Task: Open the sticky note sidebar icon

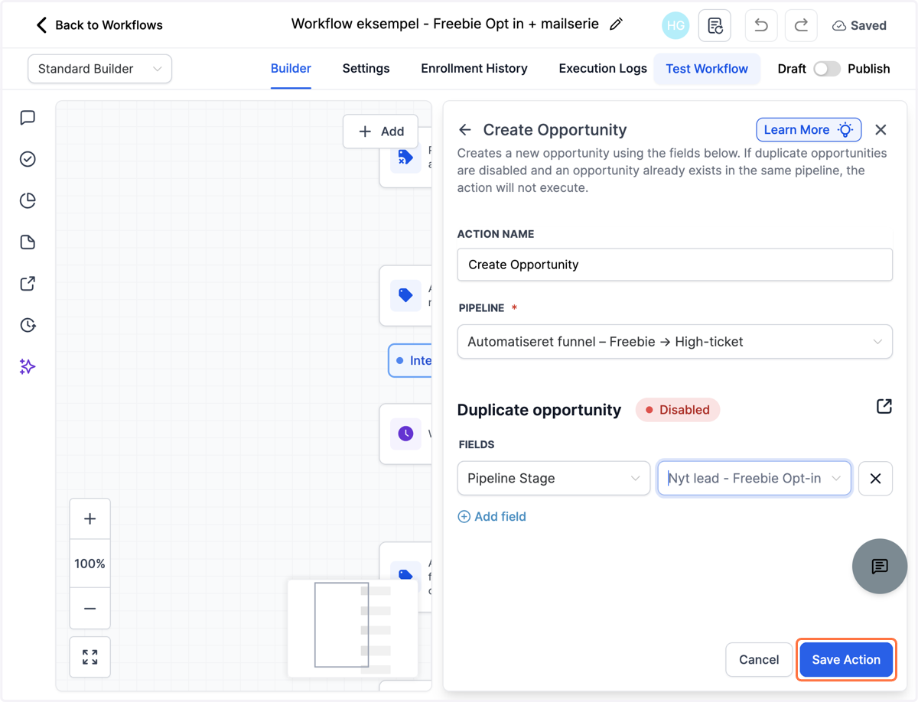Action: point(28,242)
